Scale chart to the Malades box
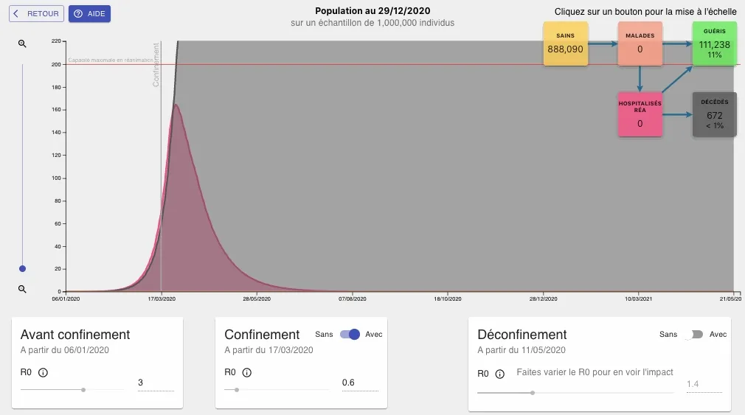This screenshot has height=415, width=745. (x=640, y=43)
